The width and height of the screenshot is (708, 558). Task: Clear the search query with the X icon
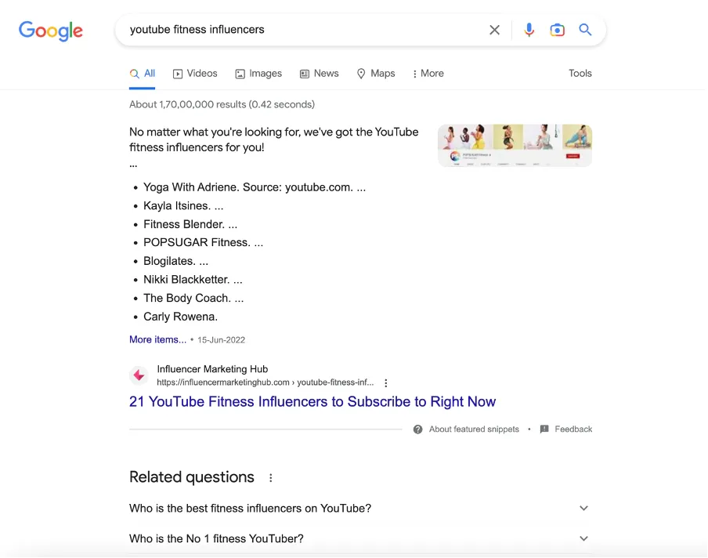494,30
